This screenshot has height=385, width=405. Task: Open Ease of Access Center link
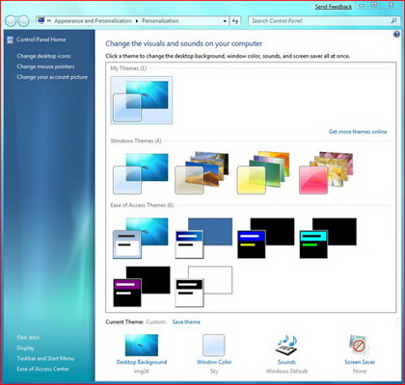tap(42, 369)
